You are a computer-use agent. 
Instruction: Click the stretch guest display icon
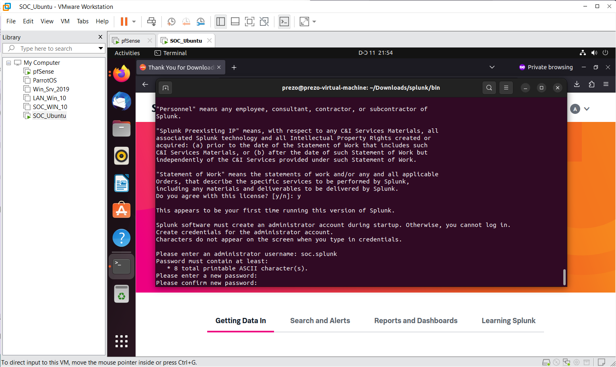[304, 22]
